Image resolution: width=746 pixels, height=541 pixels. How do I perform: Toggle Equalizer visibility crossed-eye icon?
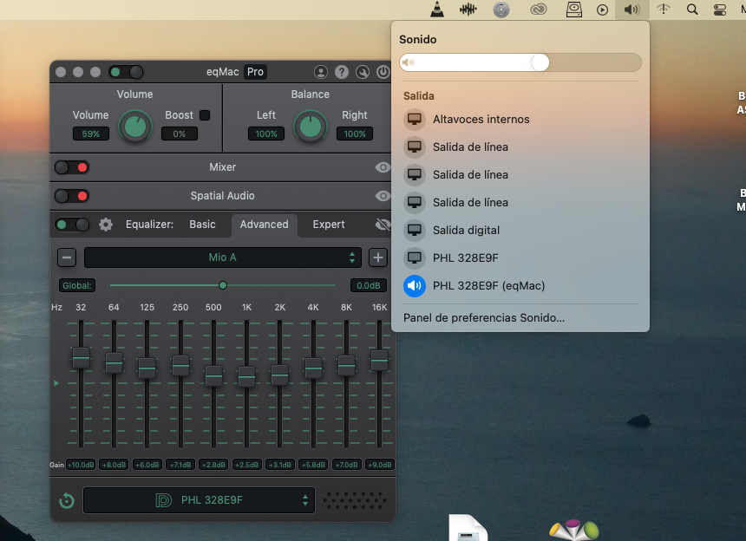coord(383,225)
